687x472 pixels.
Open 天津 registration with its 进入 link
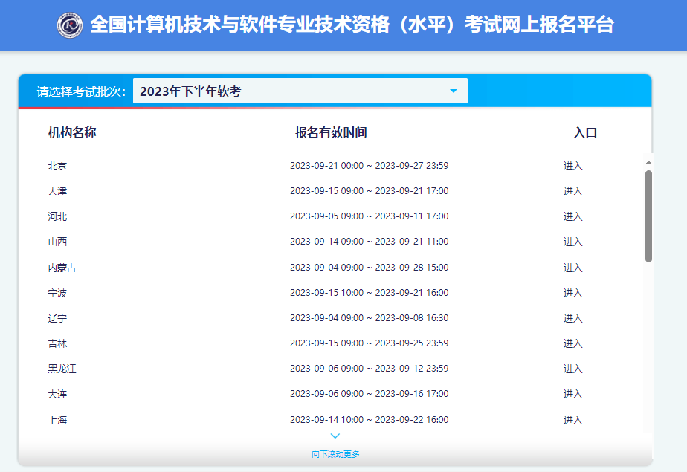(x=573, y=191)
